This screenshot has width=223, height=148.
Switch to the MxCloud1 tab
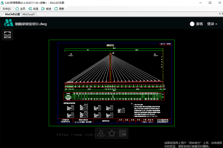click(29, 14)
